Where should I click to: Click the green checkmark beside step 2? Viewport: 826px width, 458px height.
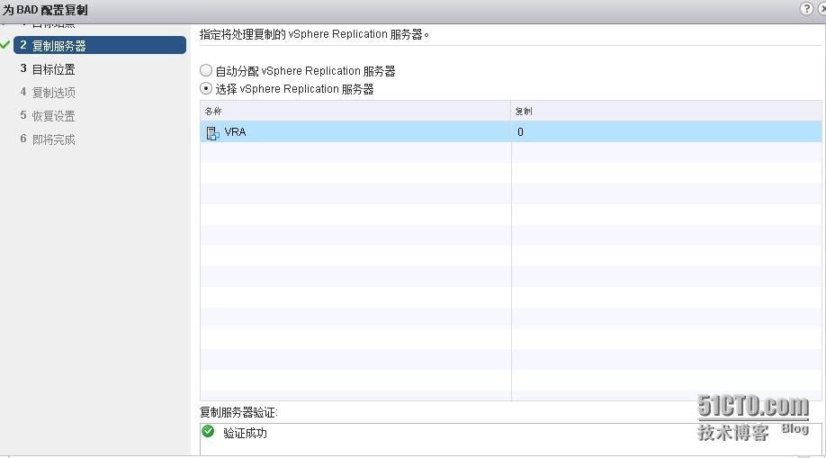coord(5,45)
